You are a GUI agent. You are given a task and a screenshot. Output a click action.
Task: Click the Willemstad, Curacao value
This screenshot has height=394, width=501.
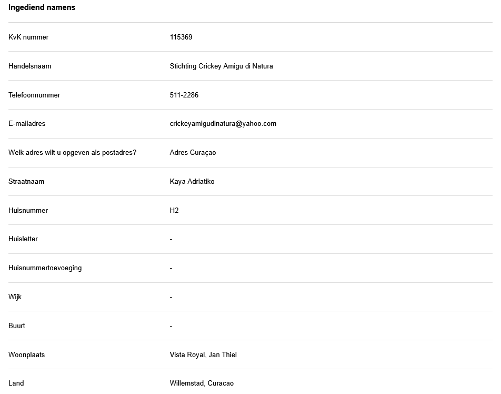(202, 383)
